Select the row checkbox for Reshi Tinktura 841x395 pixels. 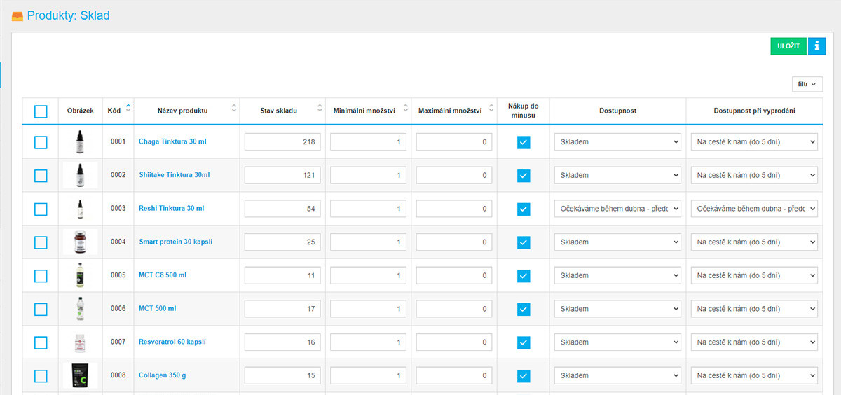41,209
